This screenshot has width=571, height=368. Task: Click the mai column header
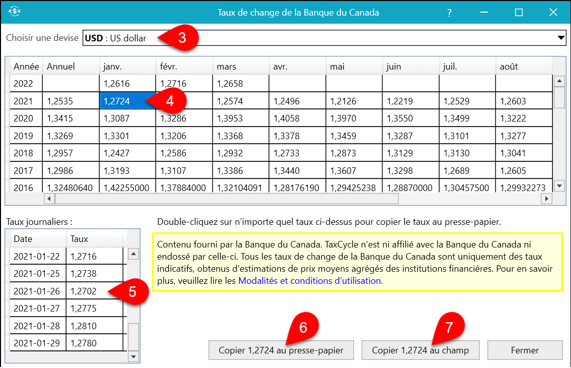(354, 67)
